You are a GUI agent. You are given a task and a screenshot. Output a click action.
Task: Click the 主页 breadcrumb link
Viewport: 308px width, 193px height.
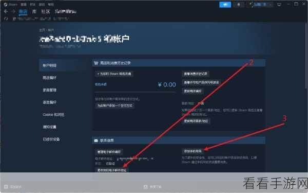[x=42, y=30]
